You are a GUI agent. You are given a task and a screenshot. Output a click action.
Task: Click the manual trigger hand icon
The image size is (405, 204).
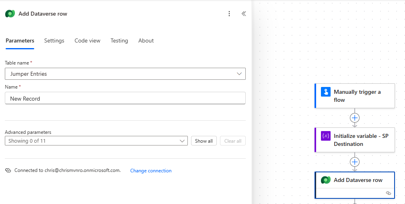[325, 92]
